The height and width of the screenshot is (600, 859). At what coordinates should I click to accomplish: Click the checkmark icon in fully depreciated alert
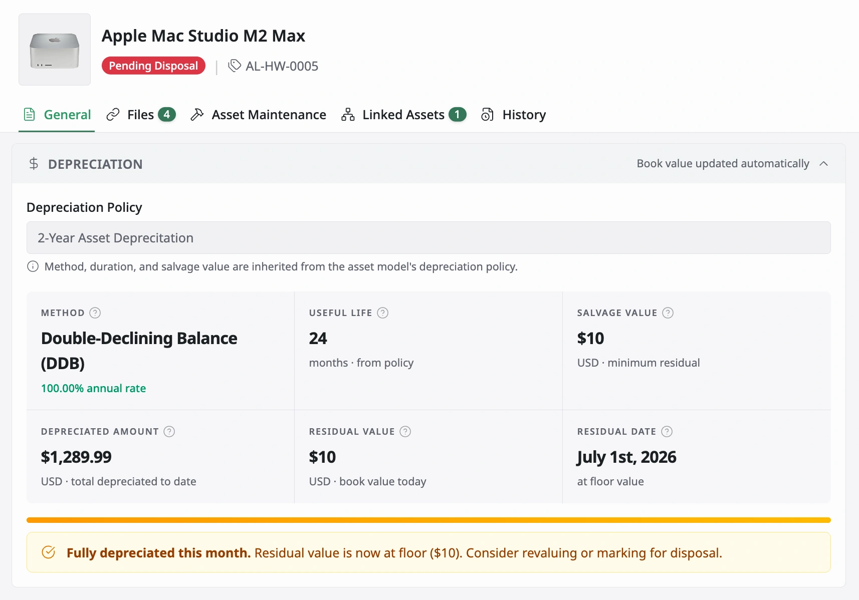click(x=48, y=552)
